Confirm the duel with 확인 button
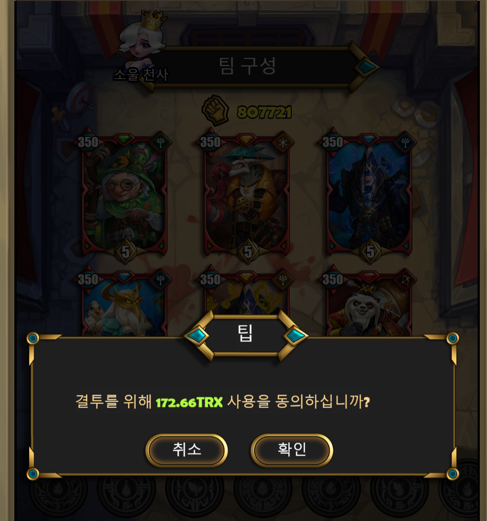The width and height of the screenshot is (487, 521). tap(292, 450)
